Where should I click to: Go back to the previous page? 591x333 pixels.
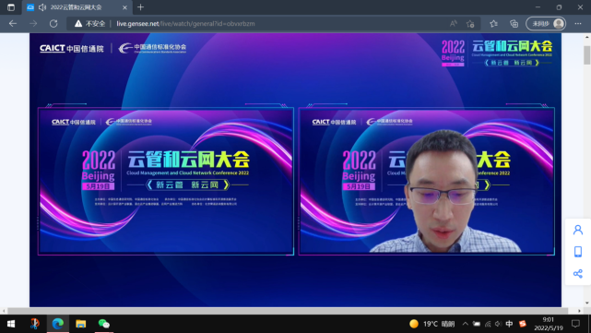point(13,24)
